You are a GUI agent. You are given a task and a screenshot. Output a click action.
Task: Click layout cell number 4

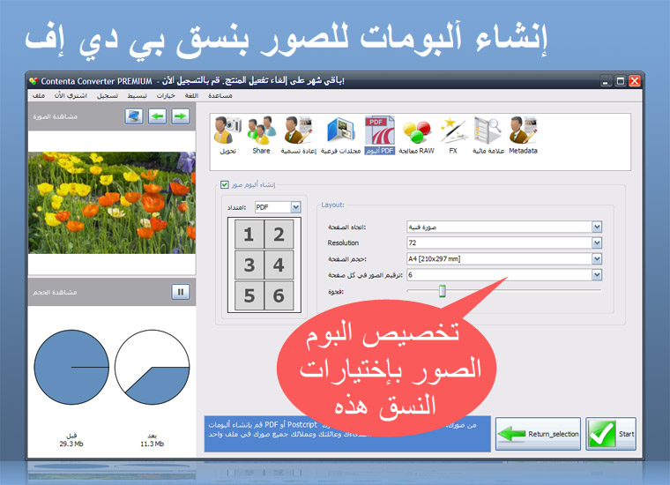point(279,265)
